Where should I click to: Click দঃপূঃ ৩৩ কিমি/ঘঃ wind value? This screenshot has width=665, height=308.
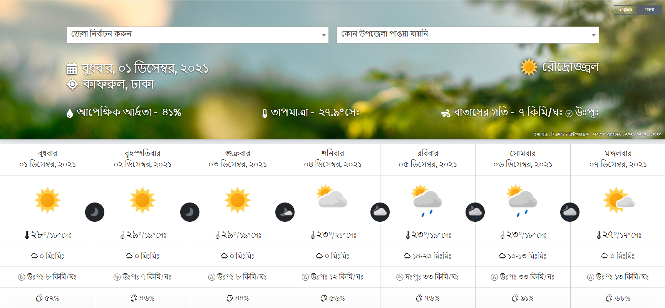(432, 277)
